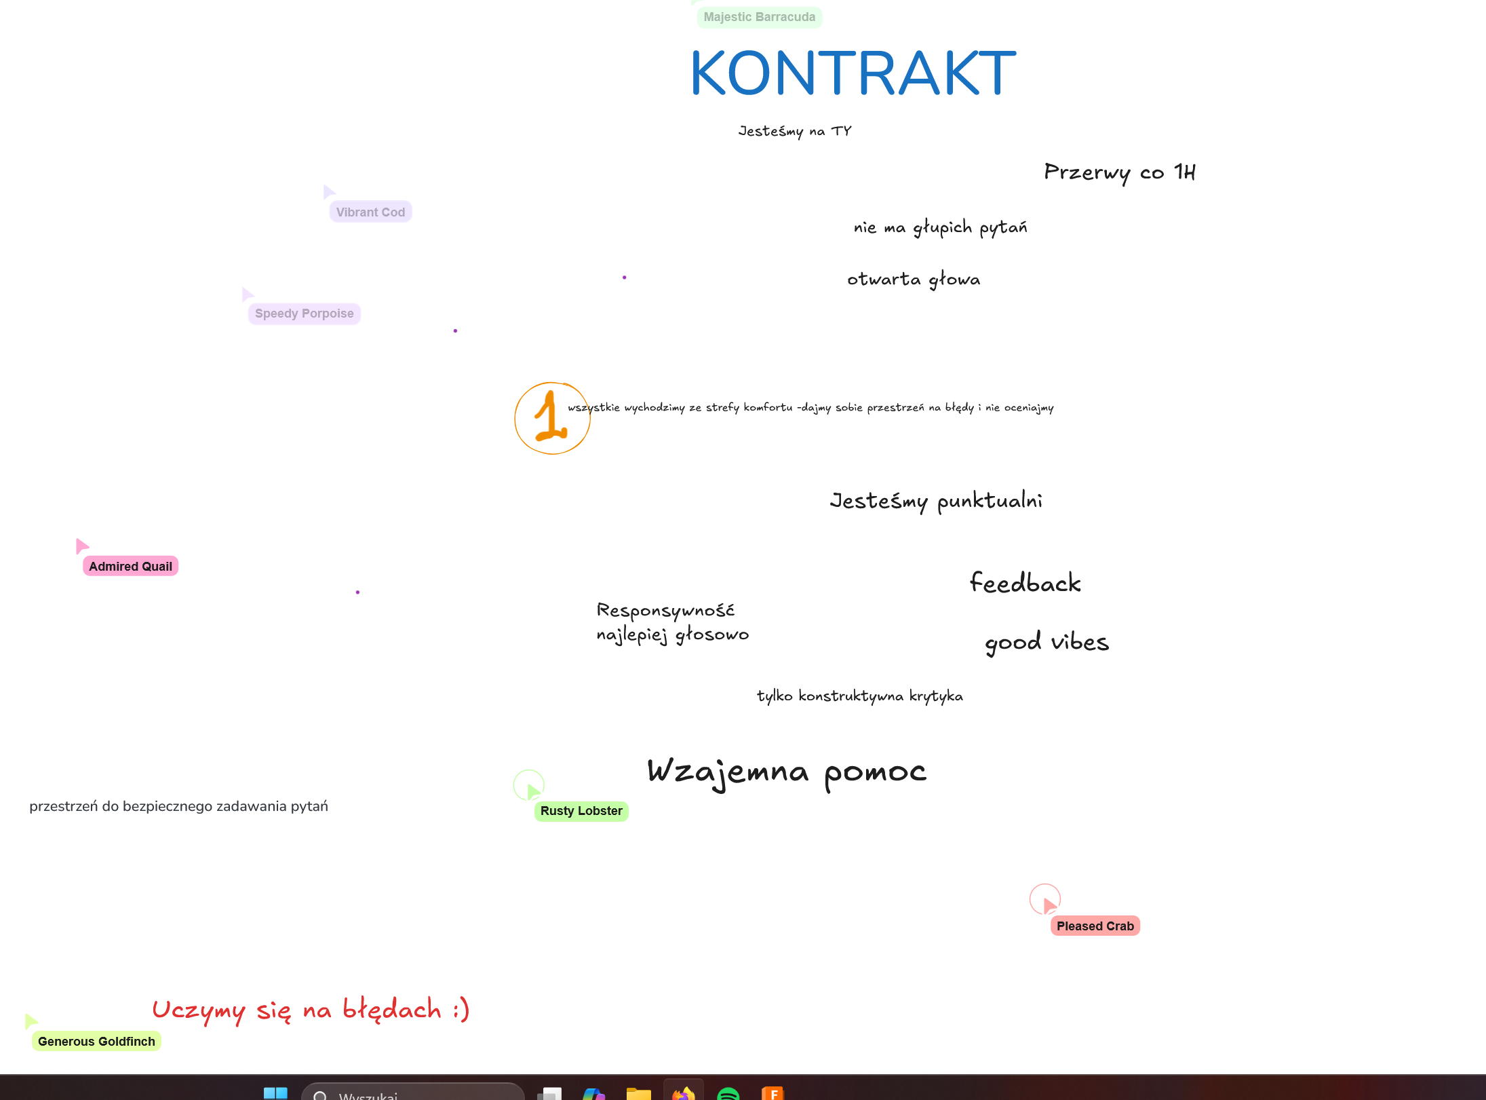Click the Pleased Crab cursor label
The height and width of the screenshot is (1100, 1486).
pos(1095,926)
